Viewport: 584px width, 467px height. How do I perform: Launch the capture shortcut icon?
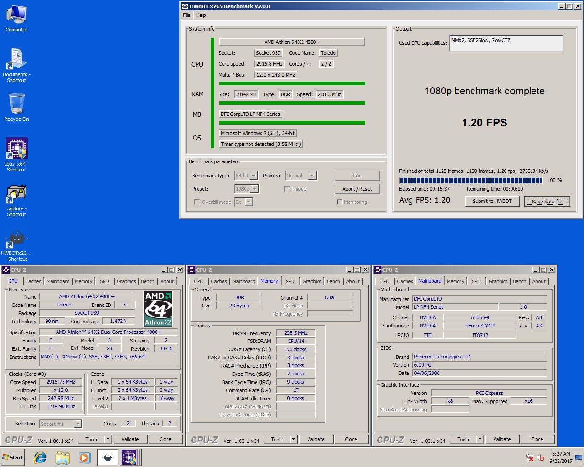(16, 200)
